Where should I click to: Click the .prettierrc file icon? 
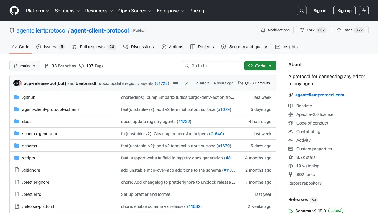(17, 194)
